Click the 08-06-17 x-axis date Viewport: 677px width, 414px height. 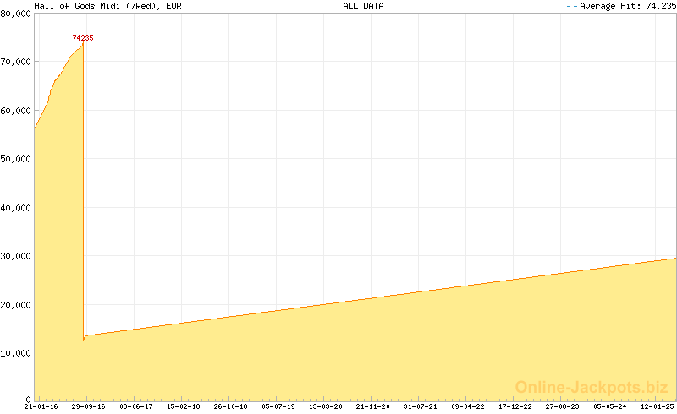click(136, 406)
